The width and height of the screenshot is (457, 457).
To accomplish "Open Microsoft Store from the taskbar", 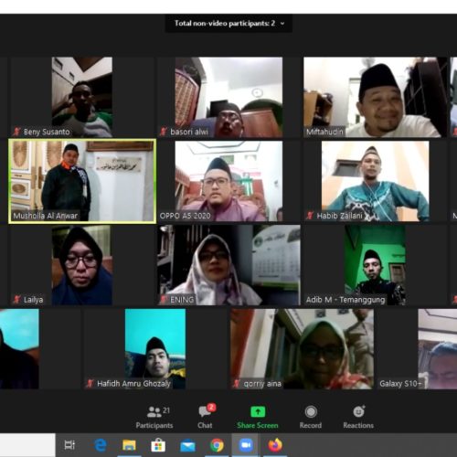I will pos(158,446).
